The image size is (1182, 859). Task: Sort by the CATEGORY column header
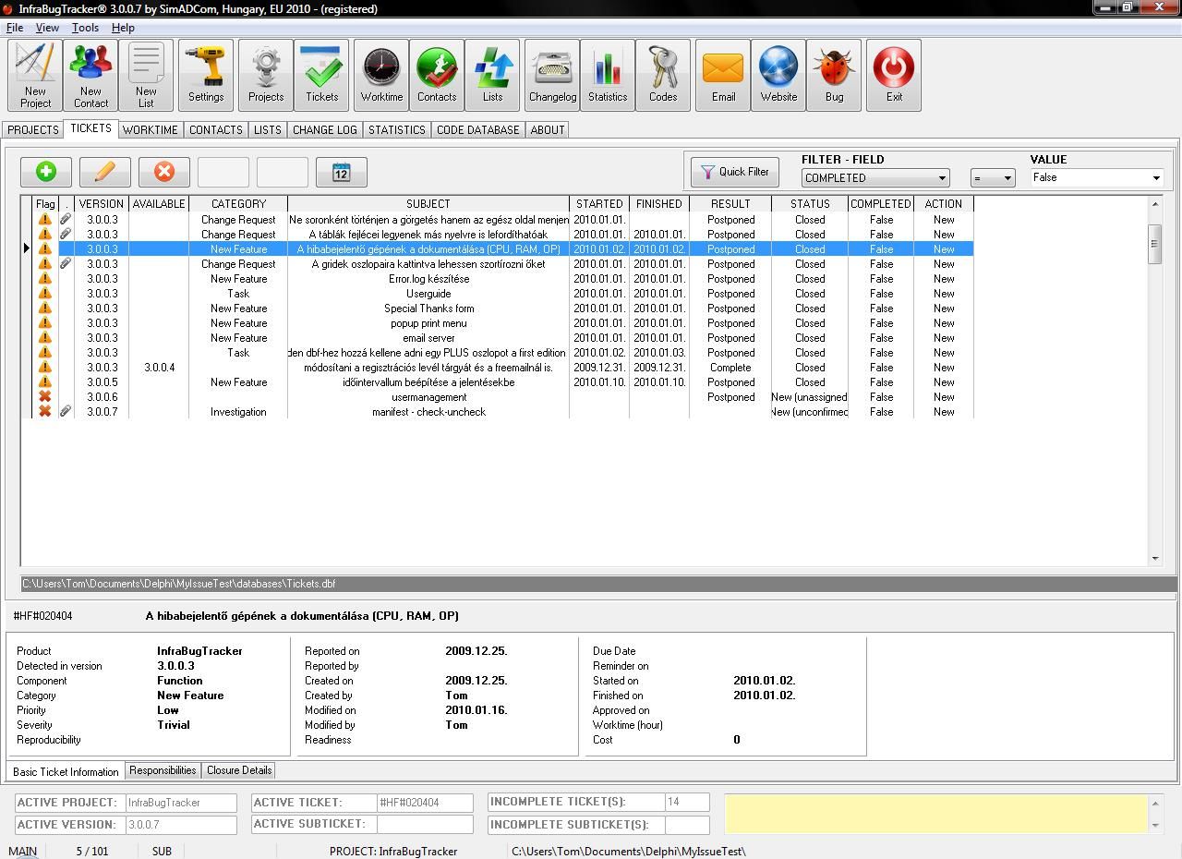click(238, 204)
